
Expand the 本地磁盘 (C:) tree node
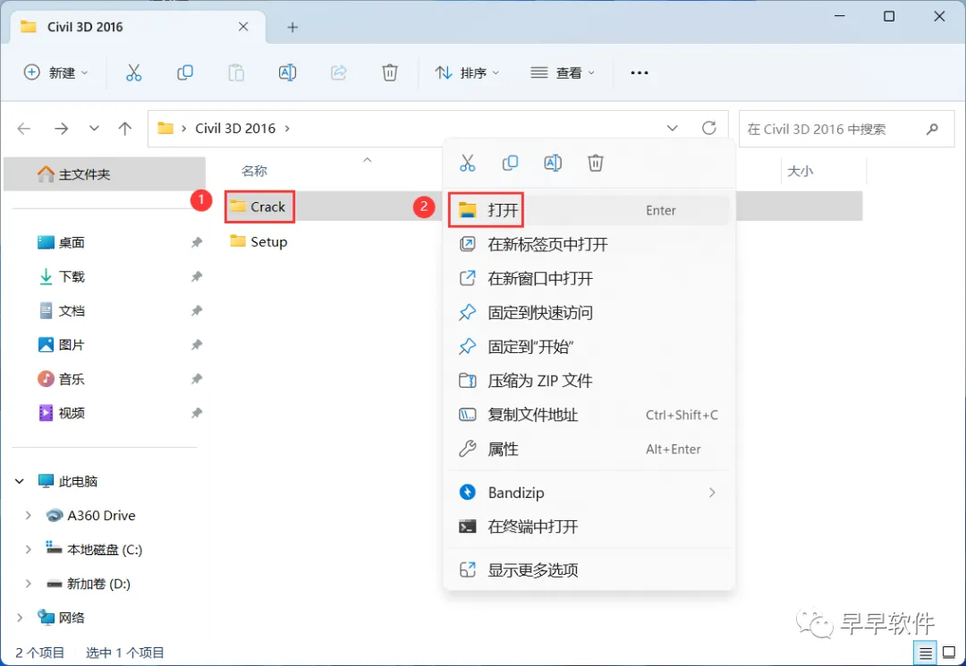[28, 549]
